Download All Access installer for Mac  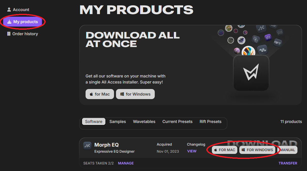coord(100,94)
